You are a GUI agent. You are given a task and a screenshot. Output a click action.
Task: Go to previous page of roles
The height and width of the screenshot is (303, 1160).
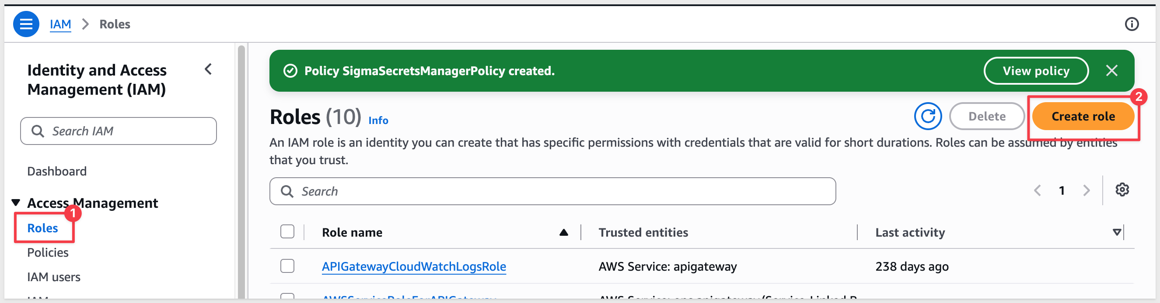[1038, 191]
